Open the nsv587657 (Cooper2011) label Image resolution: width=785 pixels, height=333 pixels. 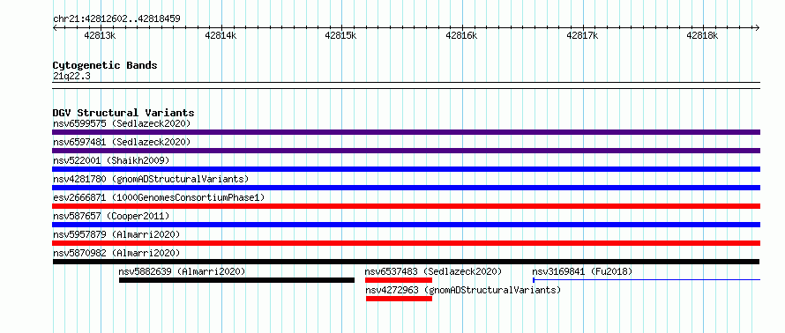(111, 216)
